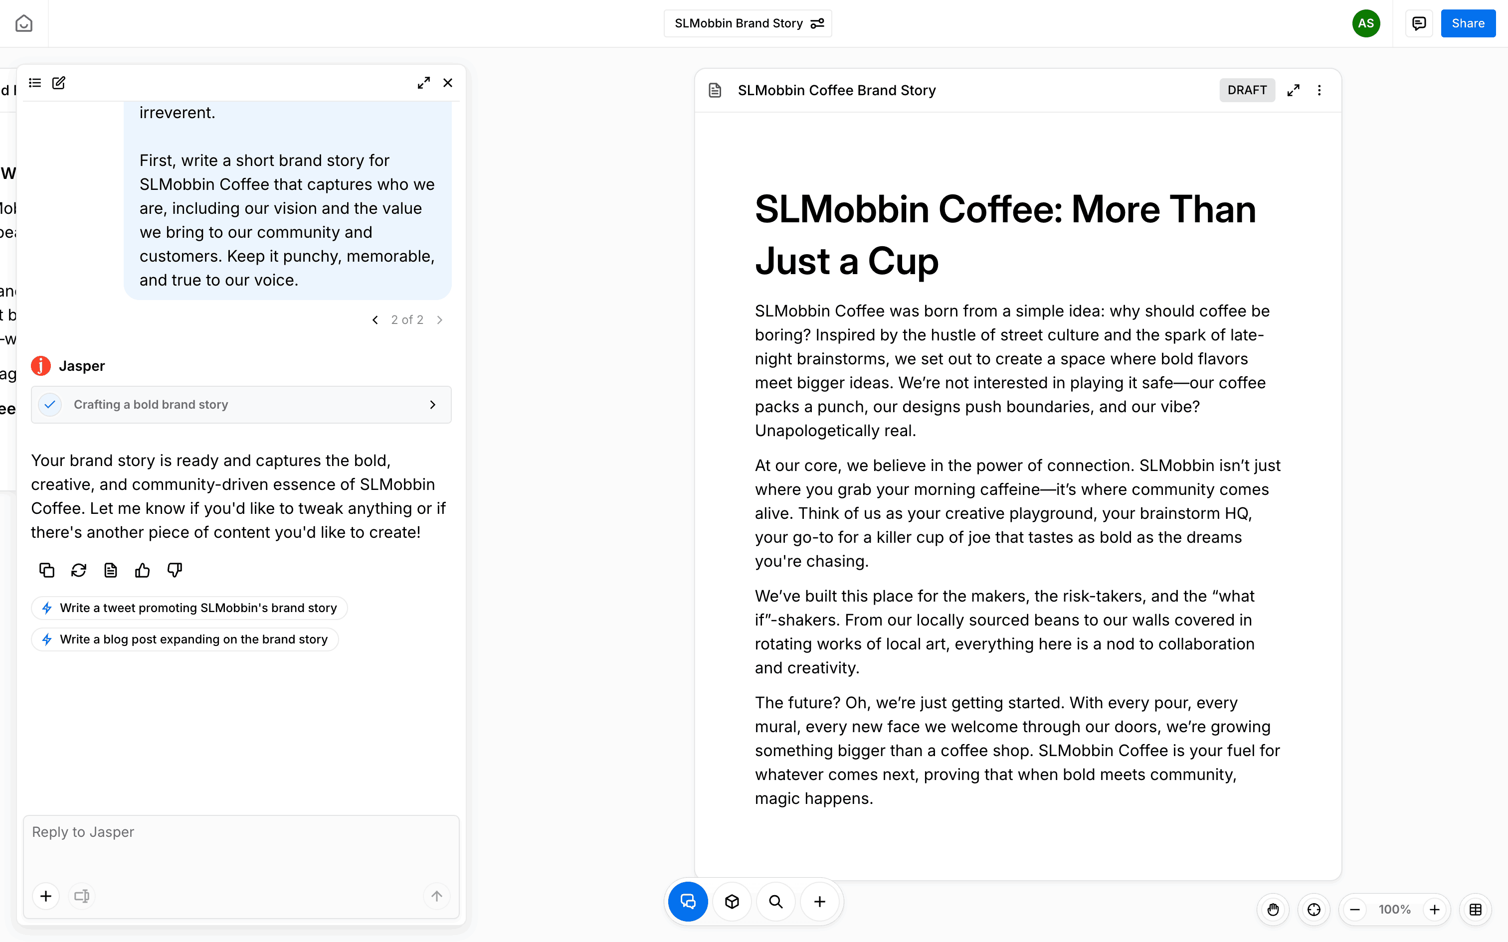Select the blog post expanding suggestion
Image resolution: width=1508 pixels, height=942 pixels.
coord(185,639)
